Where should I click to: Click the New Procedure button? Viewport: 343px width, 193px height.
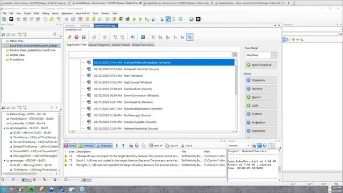[x=261, y=65]
